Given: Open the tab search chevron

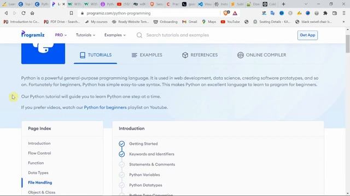Looking at the screenshot, I should click(306, 4).
